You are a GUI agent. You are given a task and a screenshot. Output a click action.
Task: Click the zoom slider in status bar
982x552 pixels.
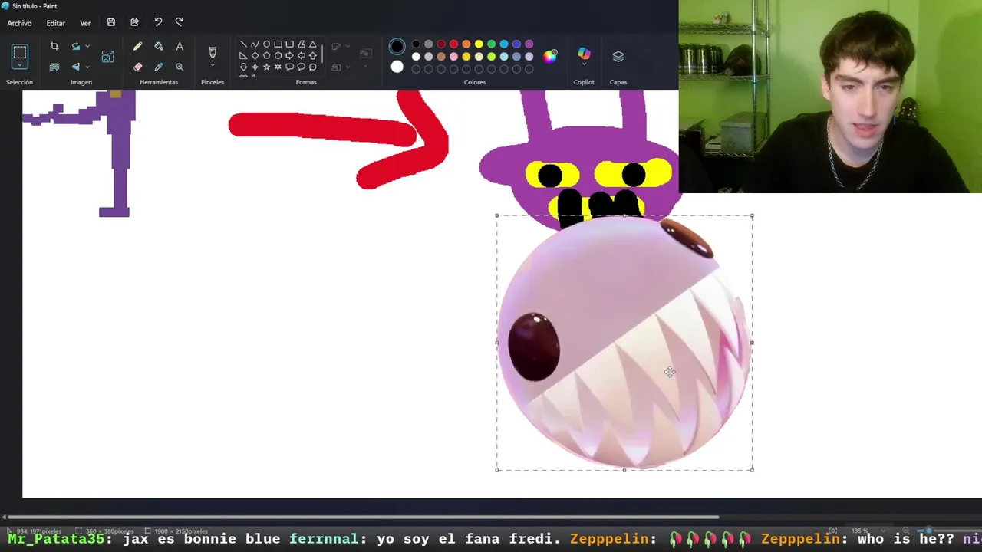(x=928, y=531)
